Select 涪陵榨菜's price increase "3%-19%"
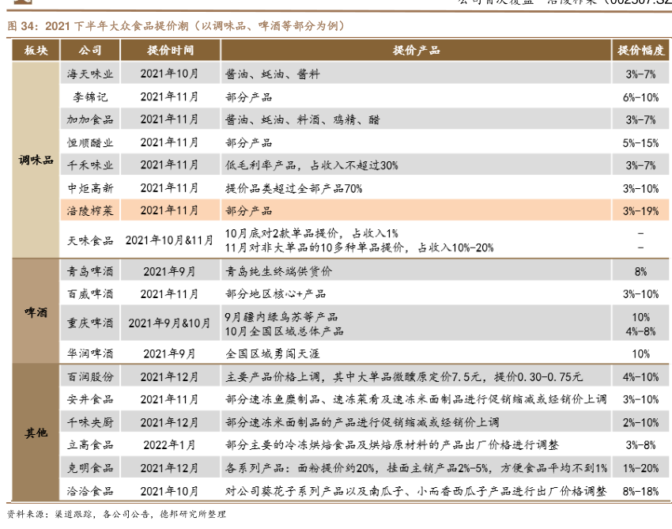 640,211
